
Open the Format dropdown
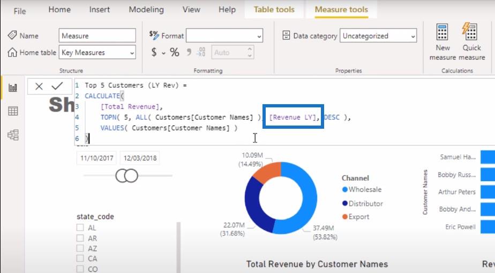[x=224, y=36]
